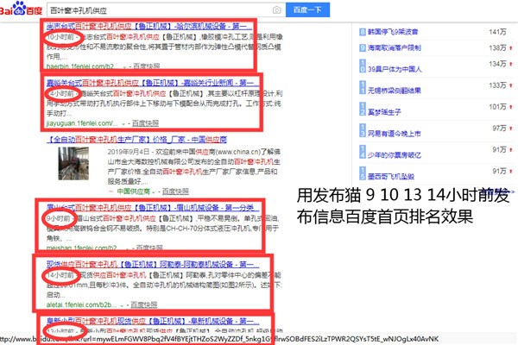Viewport: 518px width, 345px height.
Task: Open hot topic 39具尸体为中国人
Action: [395, 69]
